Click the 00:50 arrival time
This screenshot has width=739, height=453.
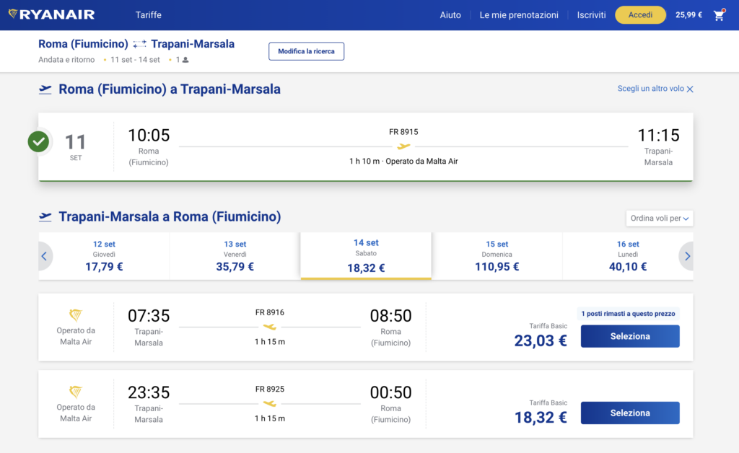click(390, 392)
